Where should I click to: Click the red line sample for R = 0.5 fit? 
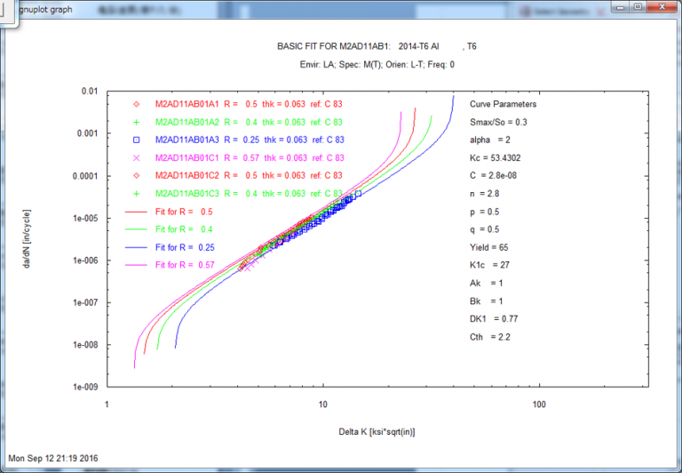tap(137, 212)
